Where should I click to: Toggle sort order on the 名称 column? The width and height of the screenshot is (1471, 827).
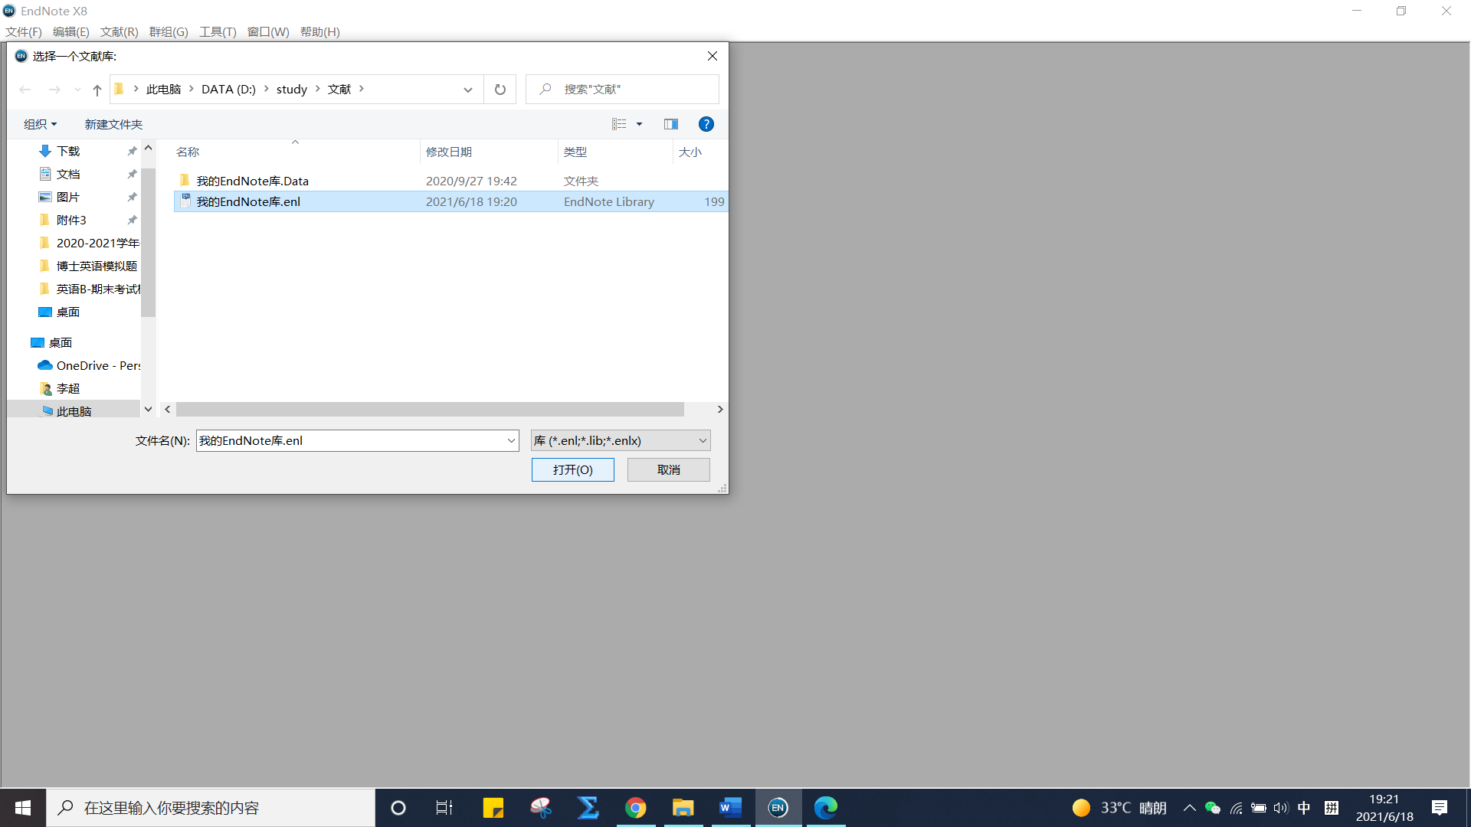188,152
